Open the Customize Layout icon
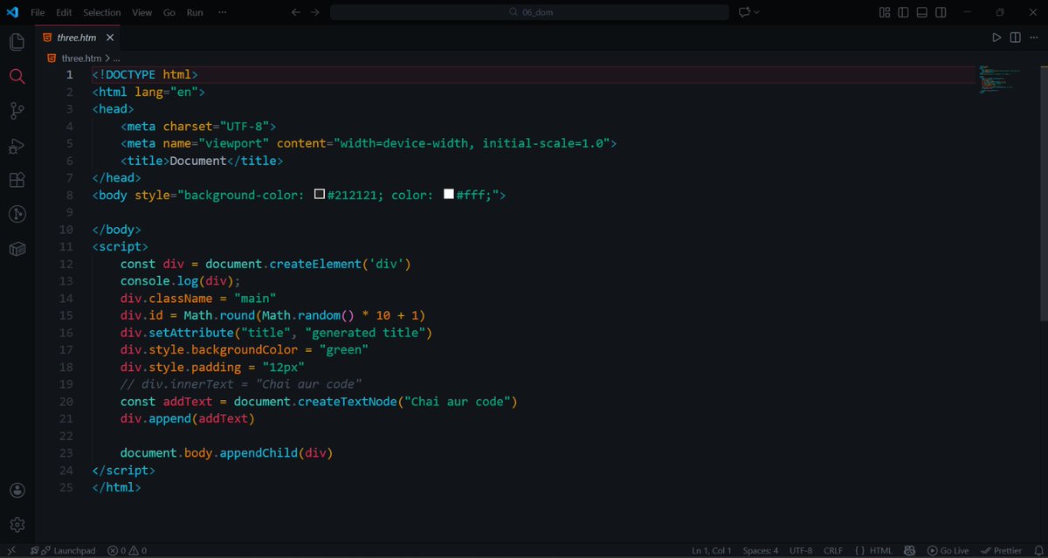Image resolution: width=1048 pixels, height=558 pixels. click(885, 12)
